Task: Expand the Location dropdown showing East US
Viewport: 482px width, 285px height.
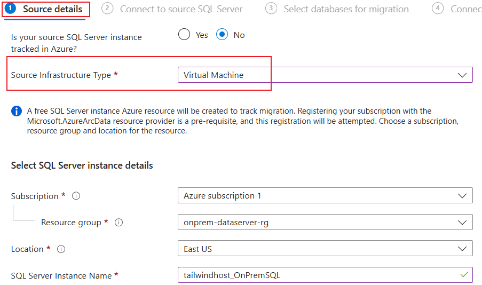Action: click(325, 249)
